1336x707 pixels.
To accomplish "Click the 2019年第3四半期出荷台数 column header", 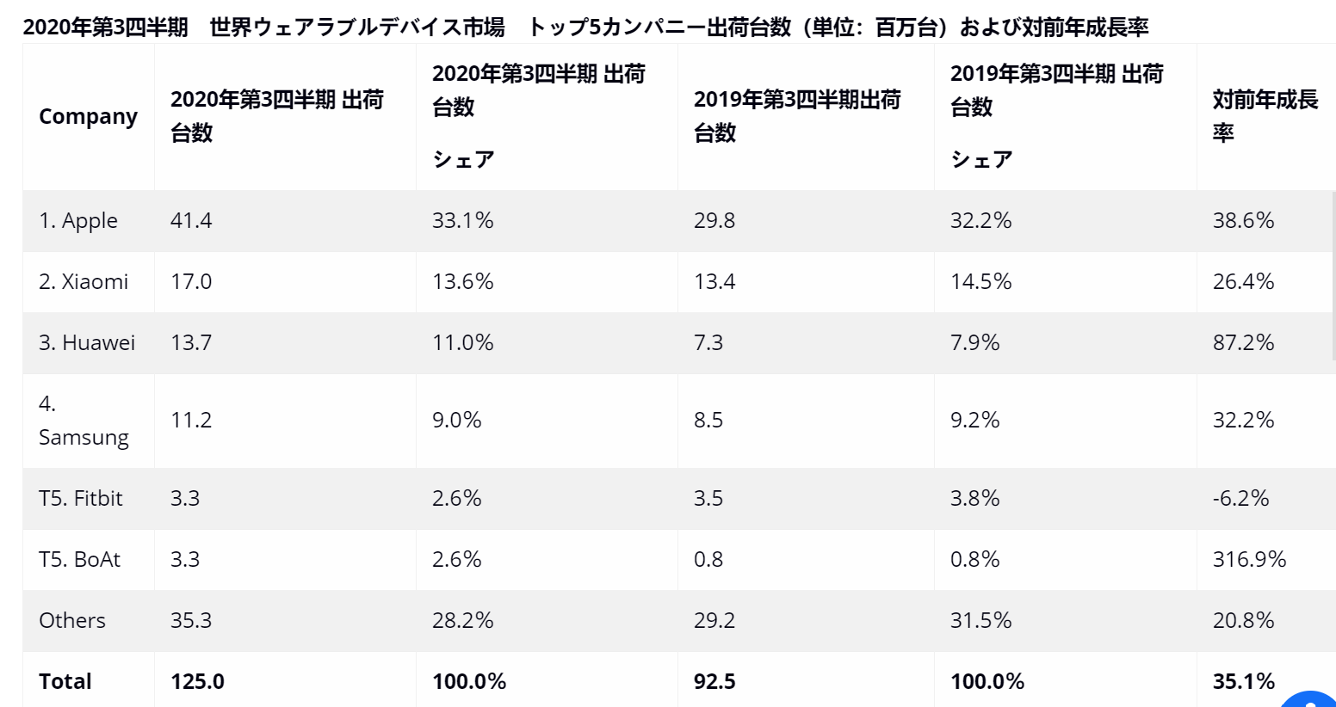I will click(797, 116).
